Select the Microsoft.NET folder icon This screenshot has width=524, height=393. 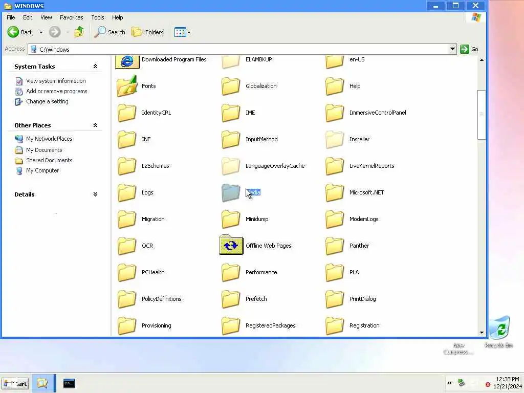(335, 192)
